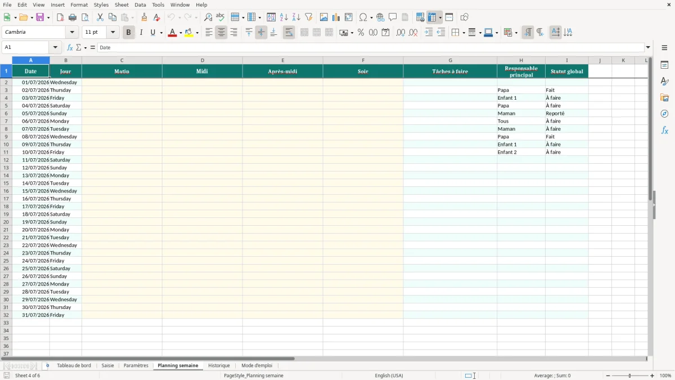The height and width of the screenshot is (380, 675).
Task: Select column header D
Action: [x=202, y=60]
